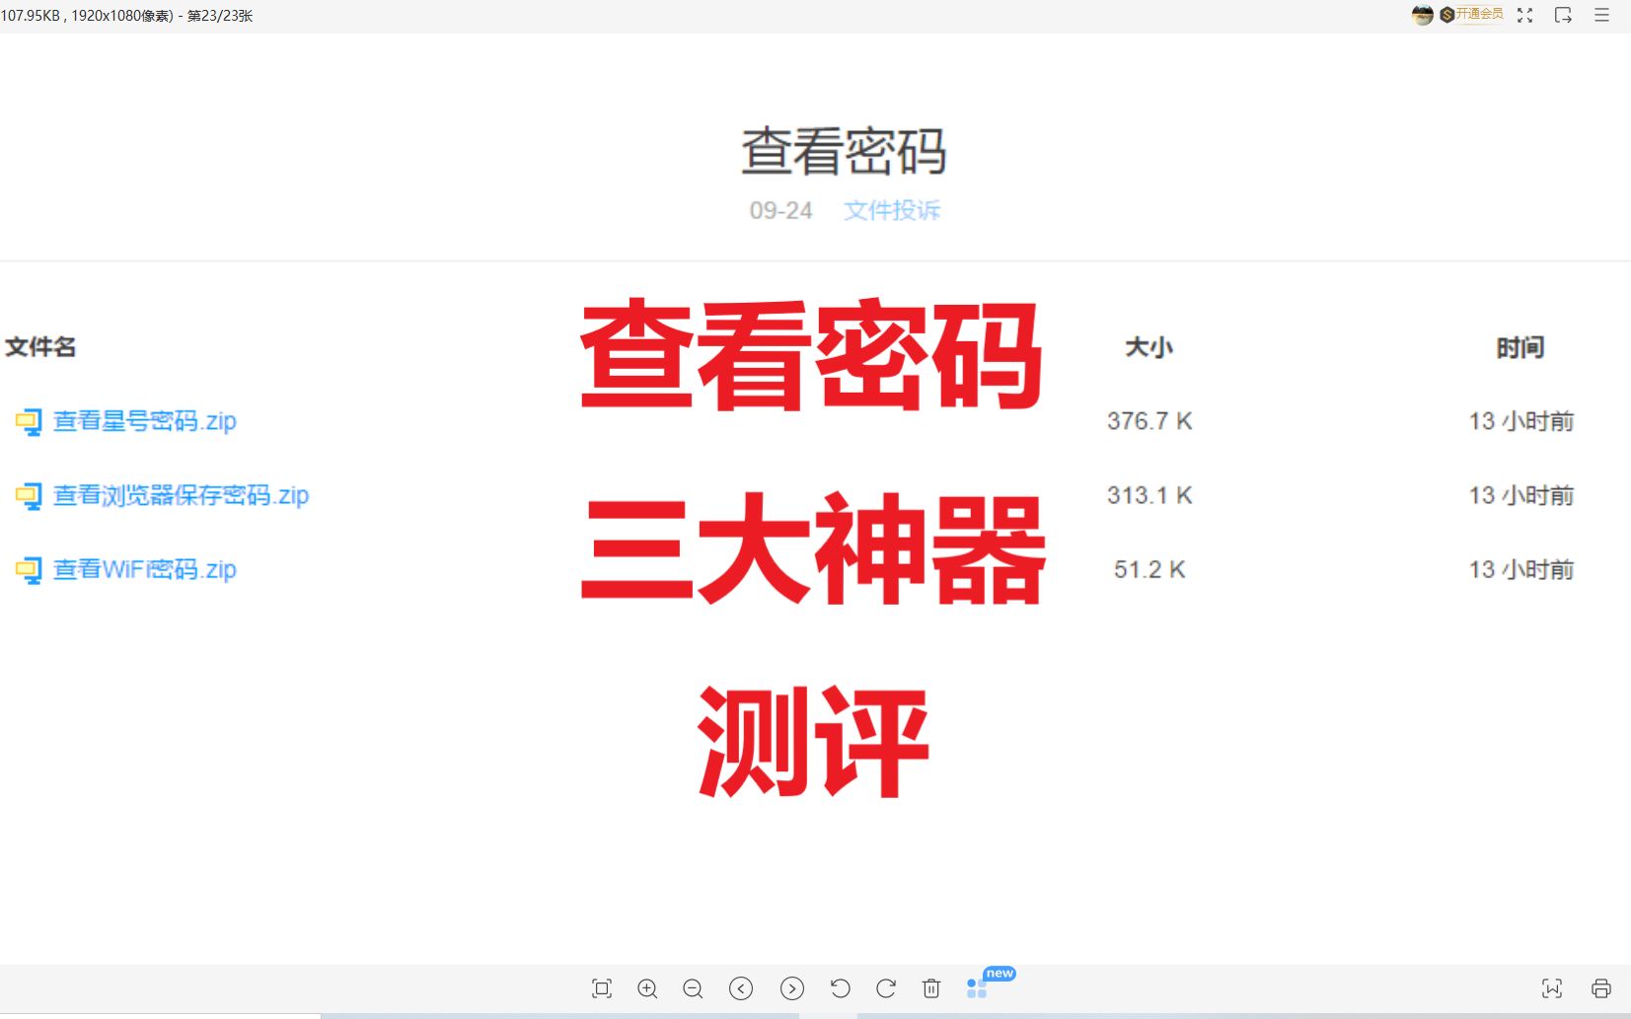Click the file icon beside 查看WiFi密码.zip

coord(28,569)
